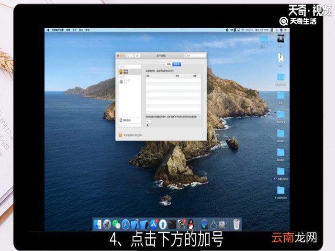This screenshot has width=335, height=251.
Task: Select the hard disk icon on the desktop
Action: 280,39
